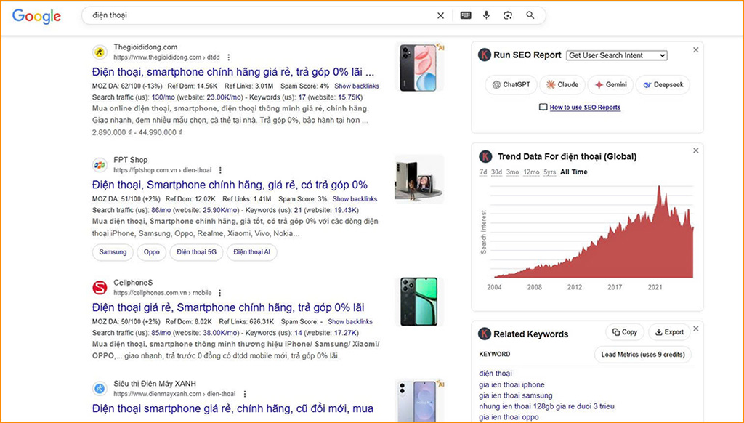Open FPT Shop result title link
Image resolution: width=744 pixels, height=423 pixels.
coord(230,185)
